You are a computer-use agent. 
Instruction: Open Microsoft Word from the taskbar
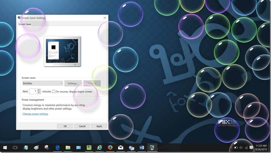(x=142, y=148)
